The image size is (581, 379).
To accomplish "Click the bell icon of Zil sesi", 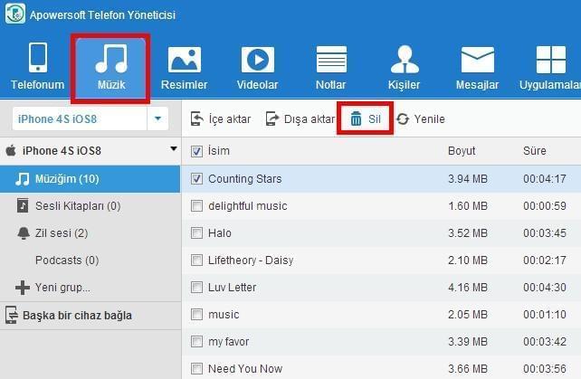I will coord(24,233).
